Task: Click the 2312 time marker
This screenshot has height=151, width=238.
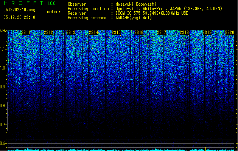Action: pyautogui.click(x=48, y=32)
